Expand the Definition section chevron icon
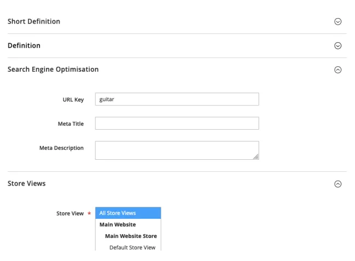The height and width of the screenshot is (261, 355). [337, 45]
